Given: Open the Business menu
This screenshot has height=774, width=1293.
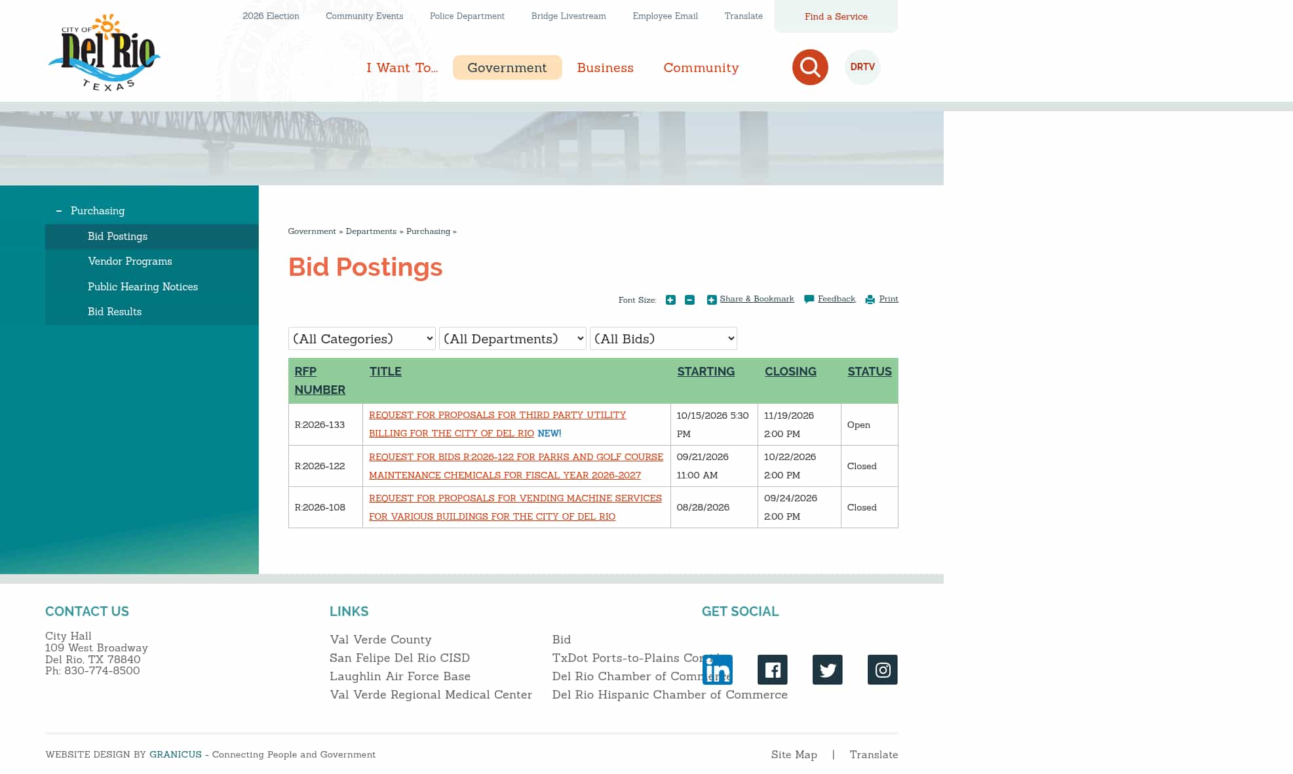Looking at the screenshot, I should coord(605,68).
